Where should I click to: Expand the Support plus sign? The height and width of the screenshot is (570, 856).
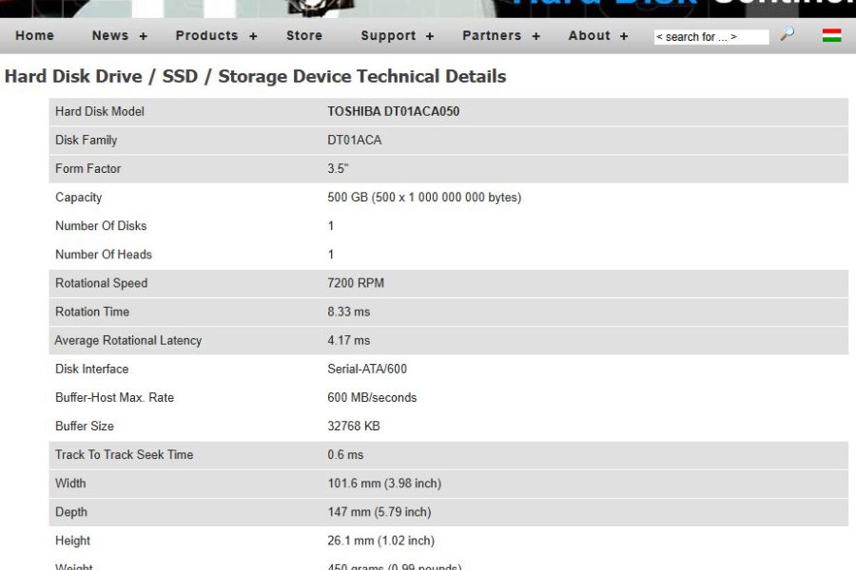click(430, 36)
